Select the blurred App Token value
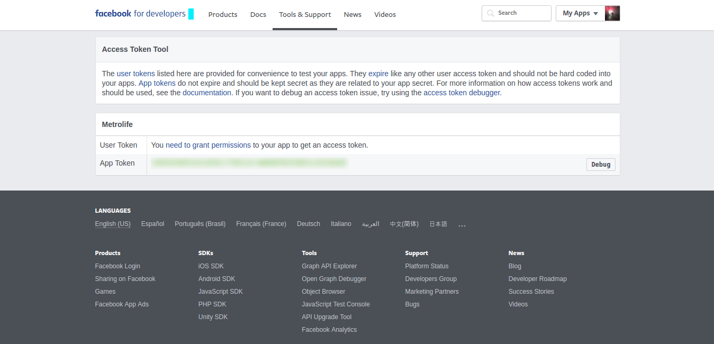The image size is (714, 344). (x=249, y=163)
